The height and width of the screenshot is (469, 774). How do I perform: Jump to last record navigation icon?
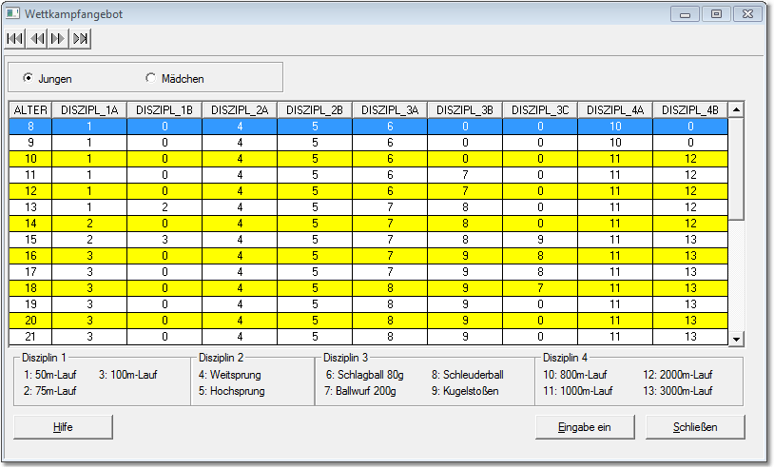(x=81, y=38)
